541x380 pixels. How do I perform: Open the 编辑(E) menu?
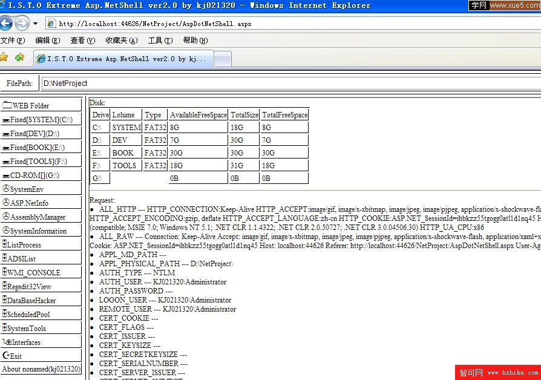[48, 41]
